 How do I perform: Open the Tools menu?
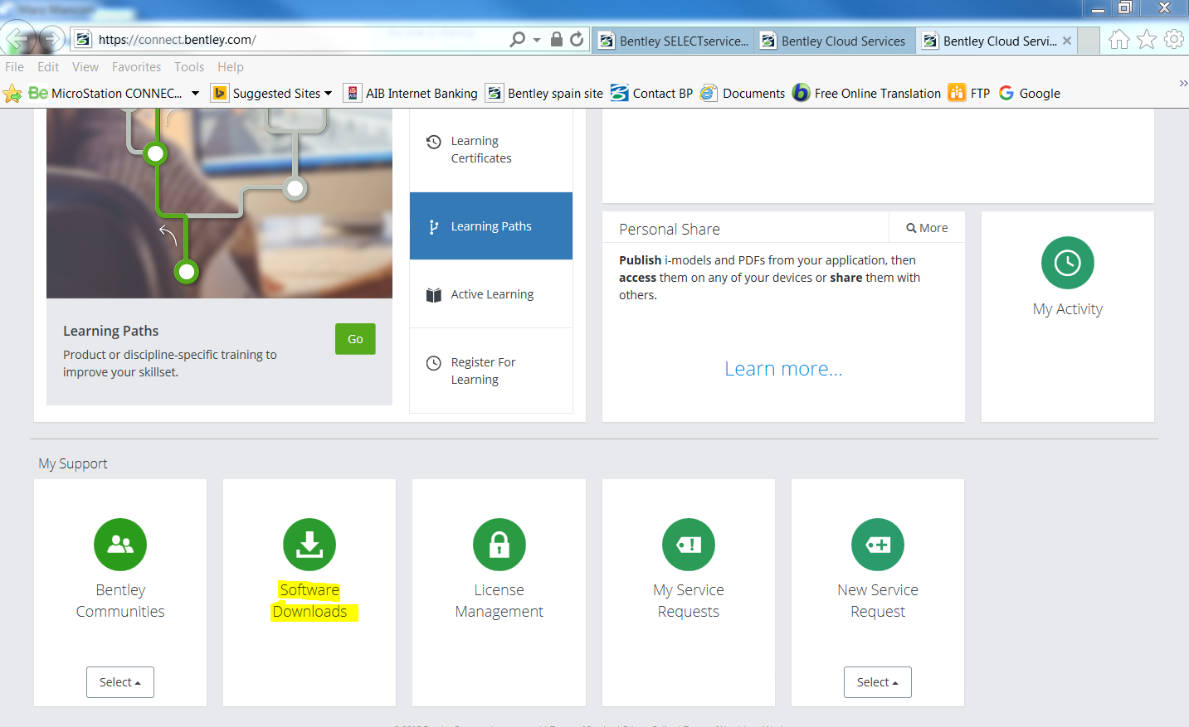[x=189, y=67]
